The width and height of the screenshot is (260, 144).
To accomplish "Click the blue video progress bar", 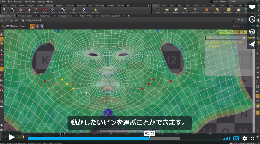I will [x=88, y=138].
